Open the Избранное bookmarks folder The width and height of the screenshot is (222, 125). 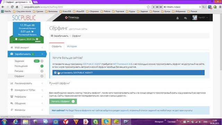point(179,11)
